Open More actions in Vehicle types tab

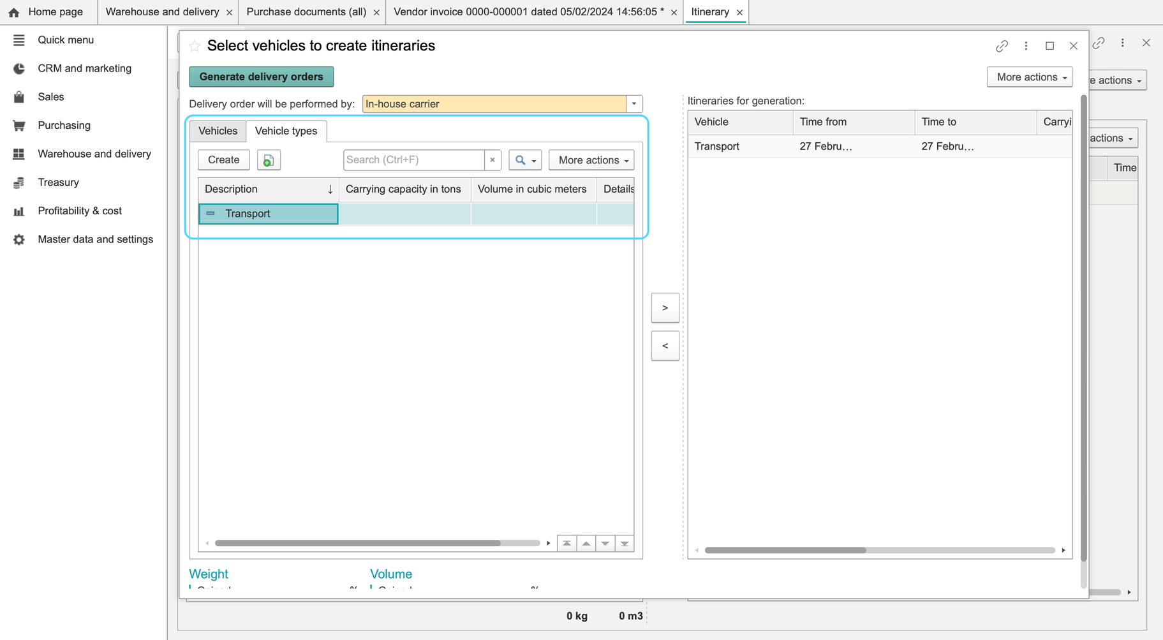pos(591,160)
